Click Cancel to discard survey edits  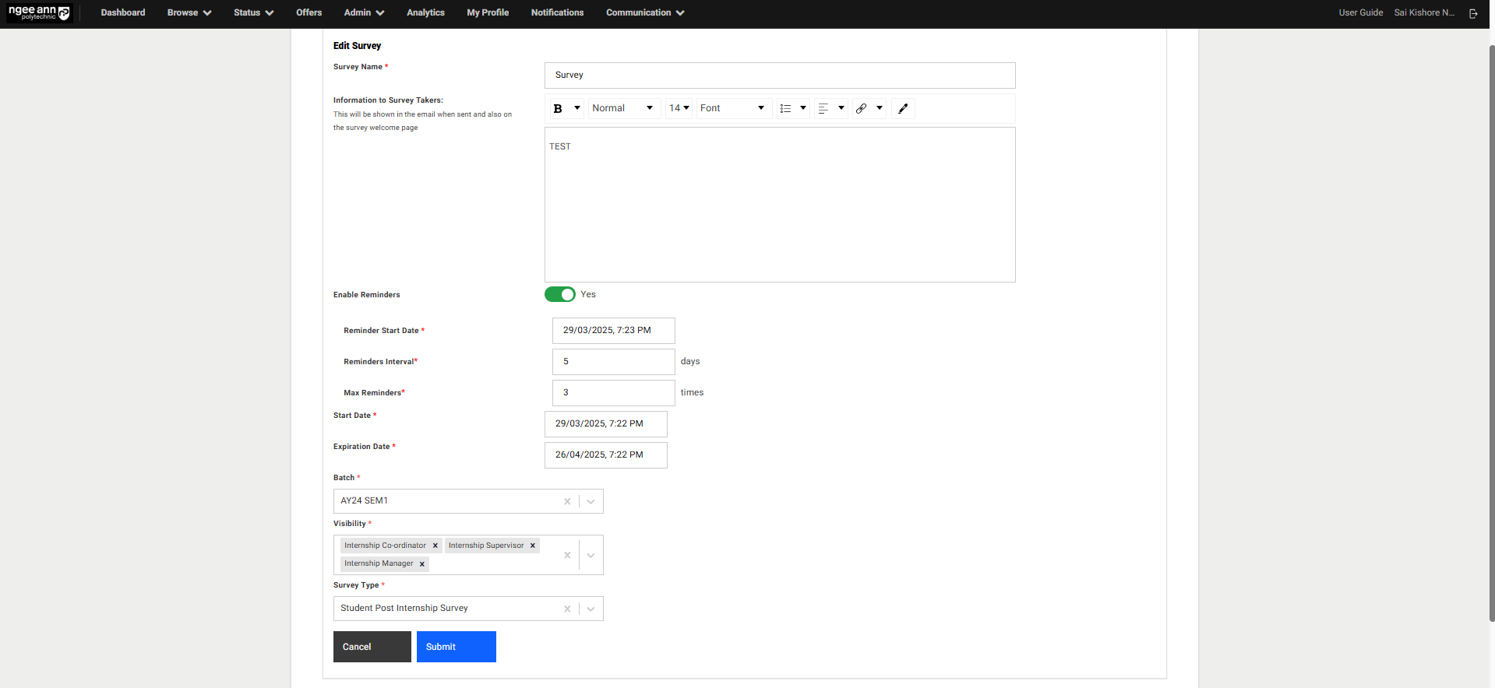tap(372, 647)
